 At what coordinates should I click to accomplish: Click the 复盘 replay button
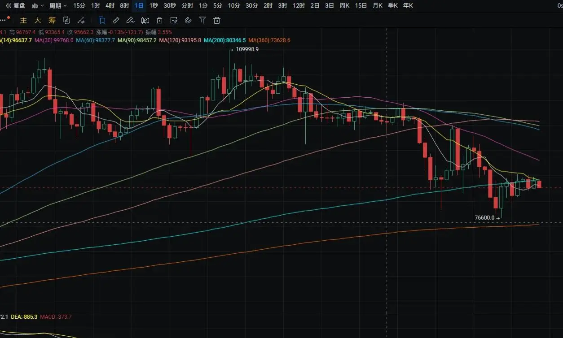tap(15, 6)
